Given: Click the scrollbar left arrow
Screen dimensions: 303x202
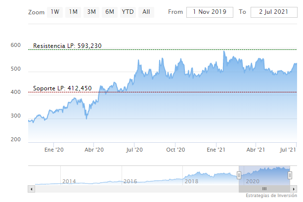Looking at the screenshot, I should coord(32,189).
